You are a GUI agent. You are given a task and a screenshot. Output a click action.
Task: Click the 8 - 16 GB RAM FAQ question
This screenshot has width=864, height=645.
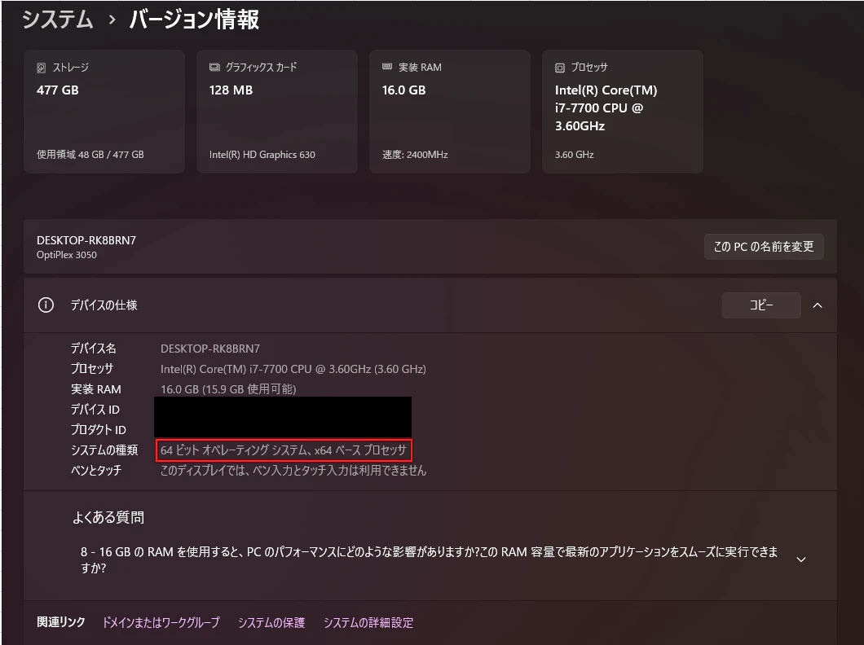point(430,559)
